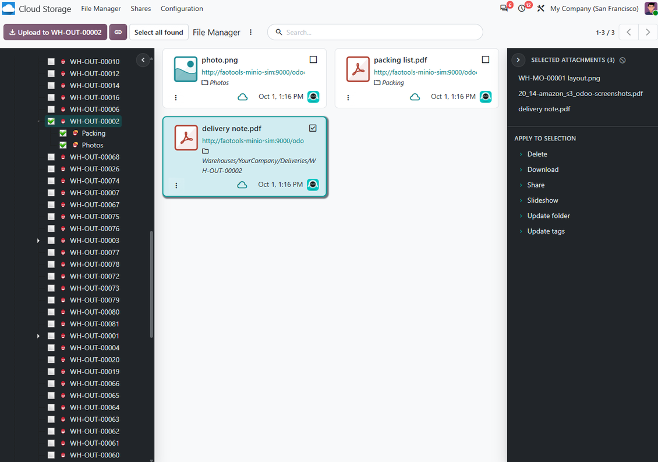658x462 pixels.
Task: Uncheck the WH-OUT-00002 folder checkbox
Action: click(x=51, y=121)
